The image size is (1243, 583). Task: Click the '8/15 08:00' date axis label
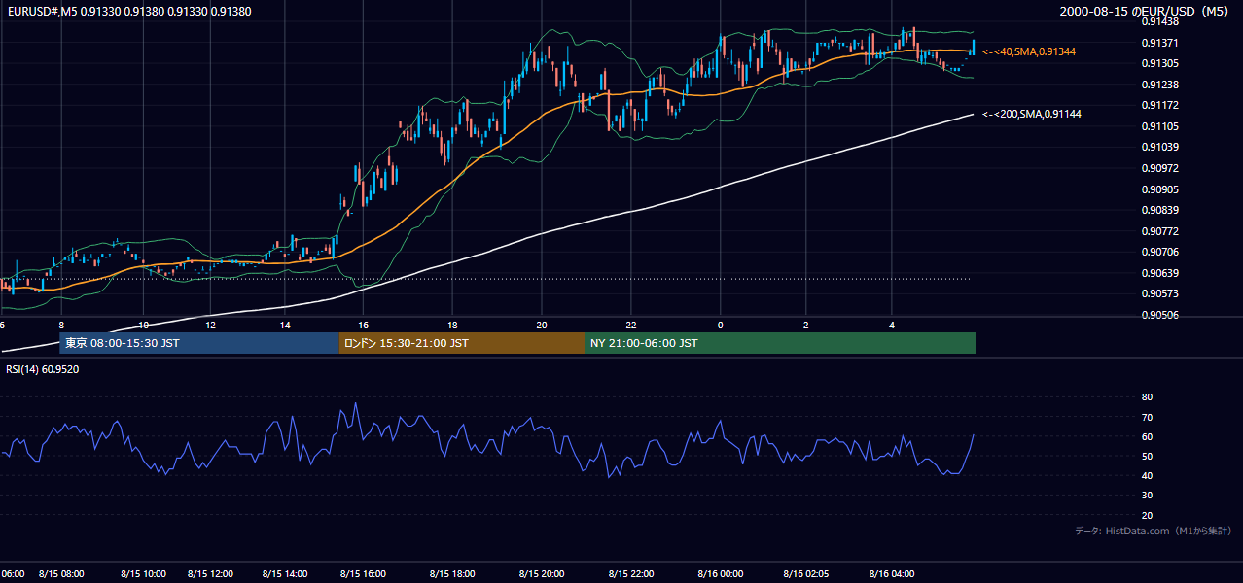[x=62, y=574]
